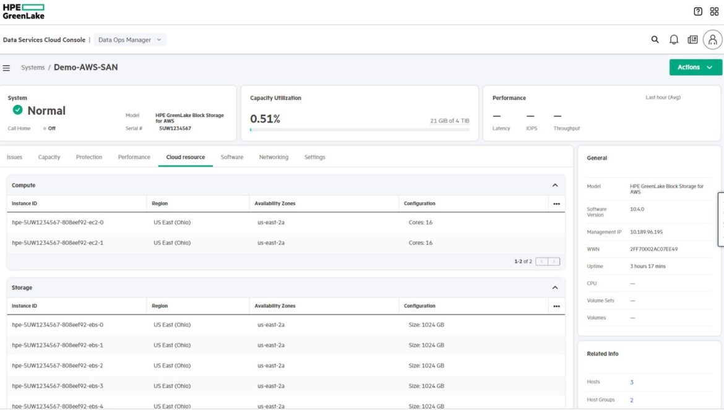
Task: Sort Compute table by Instance ID header
Action: point(25,203)
